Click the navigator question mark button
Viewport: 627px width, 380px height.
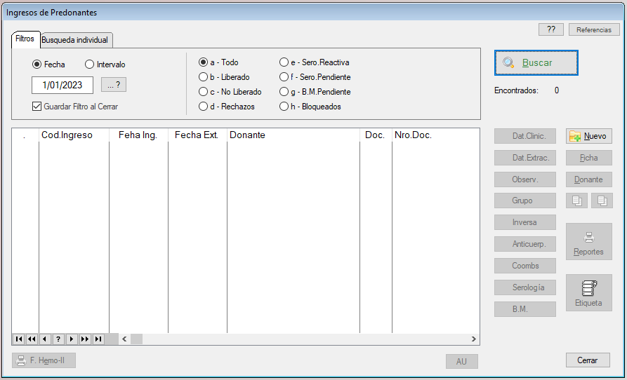(x=58, y=339)
